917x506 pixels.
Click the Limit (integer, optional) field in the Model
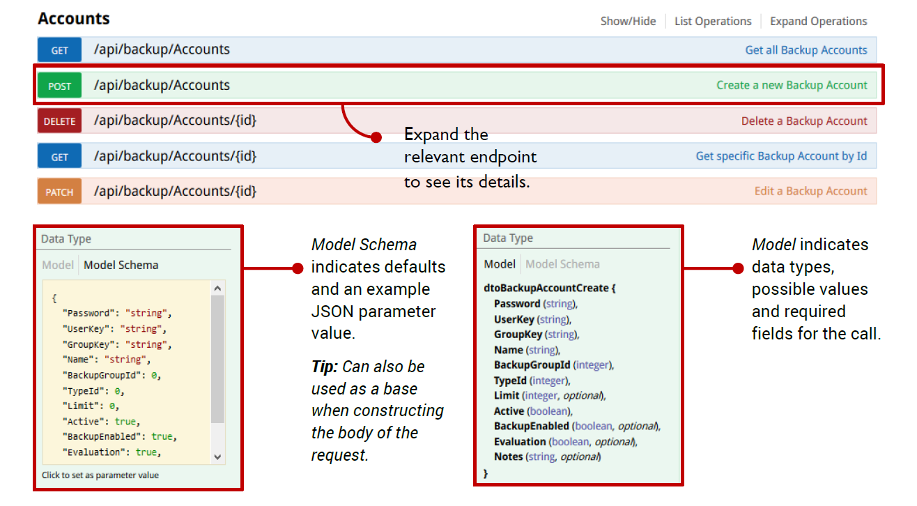tap(550, 396)
